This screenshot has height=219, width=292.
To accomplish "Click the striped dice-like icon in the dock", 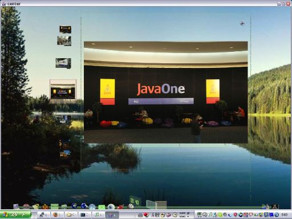I will pyautogui.click(x=131, y=206).
